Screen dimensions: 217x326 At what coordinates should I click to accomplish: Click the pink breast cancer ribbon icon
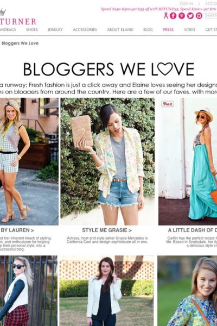[165, 15]
